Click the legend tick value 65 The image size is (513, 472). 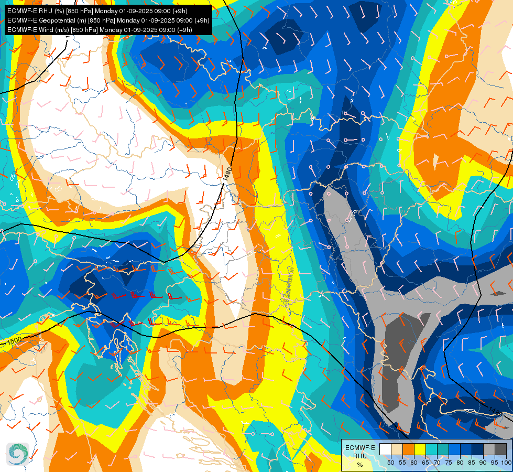click(x=425, y=463)
